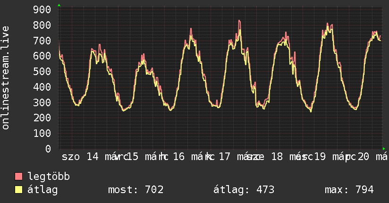Click the 600 y-axis label

(42, 56)
